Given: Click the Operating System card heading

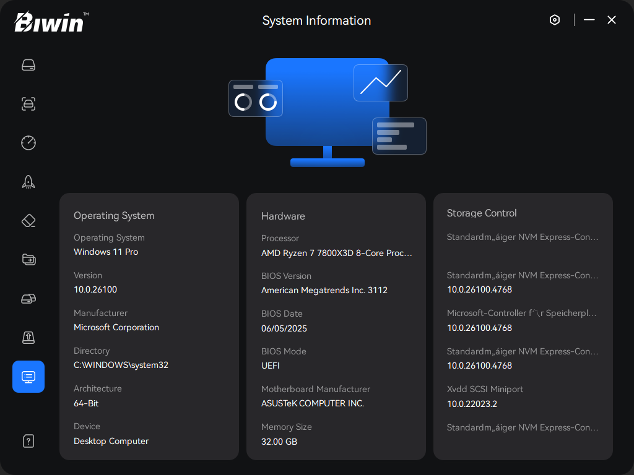Looking at the screenshot, I should pyautogui.click(x=114, y=216).
